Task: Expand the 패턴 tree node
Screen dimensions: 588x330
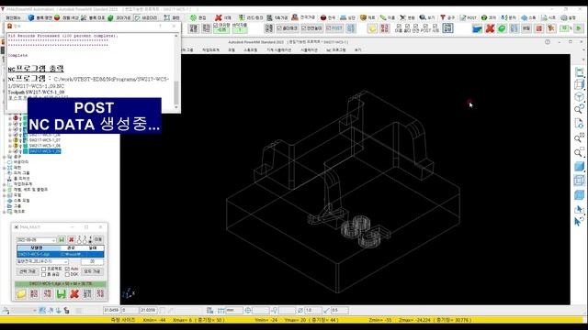Action: click(x=5, y=168)
